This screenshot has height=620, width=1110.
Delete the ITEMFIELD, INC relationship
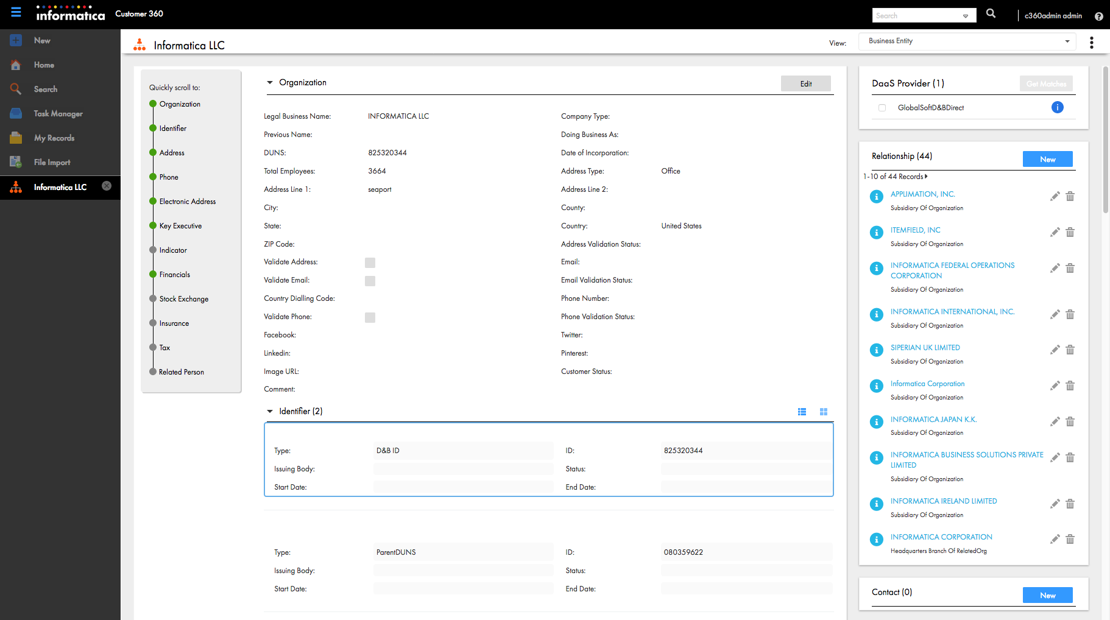point(1070,232)
